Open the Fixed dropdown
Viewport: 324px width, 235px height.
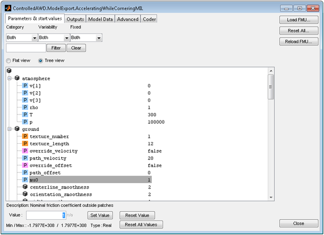click(x=86, y=38)
